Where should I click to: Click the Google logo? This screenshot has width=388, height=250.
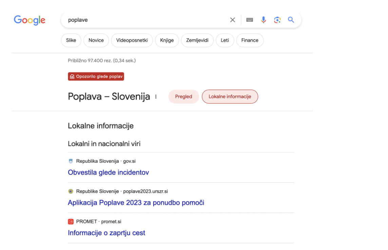point(30,20)
